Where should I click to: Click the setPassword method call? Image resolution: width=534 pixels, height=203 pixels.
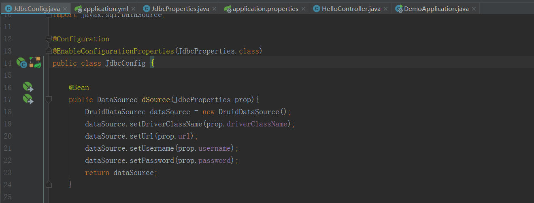(x=152, y=160)
